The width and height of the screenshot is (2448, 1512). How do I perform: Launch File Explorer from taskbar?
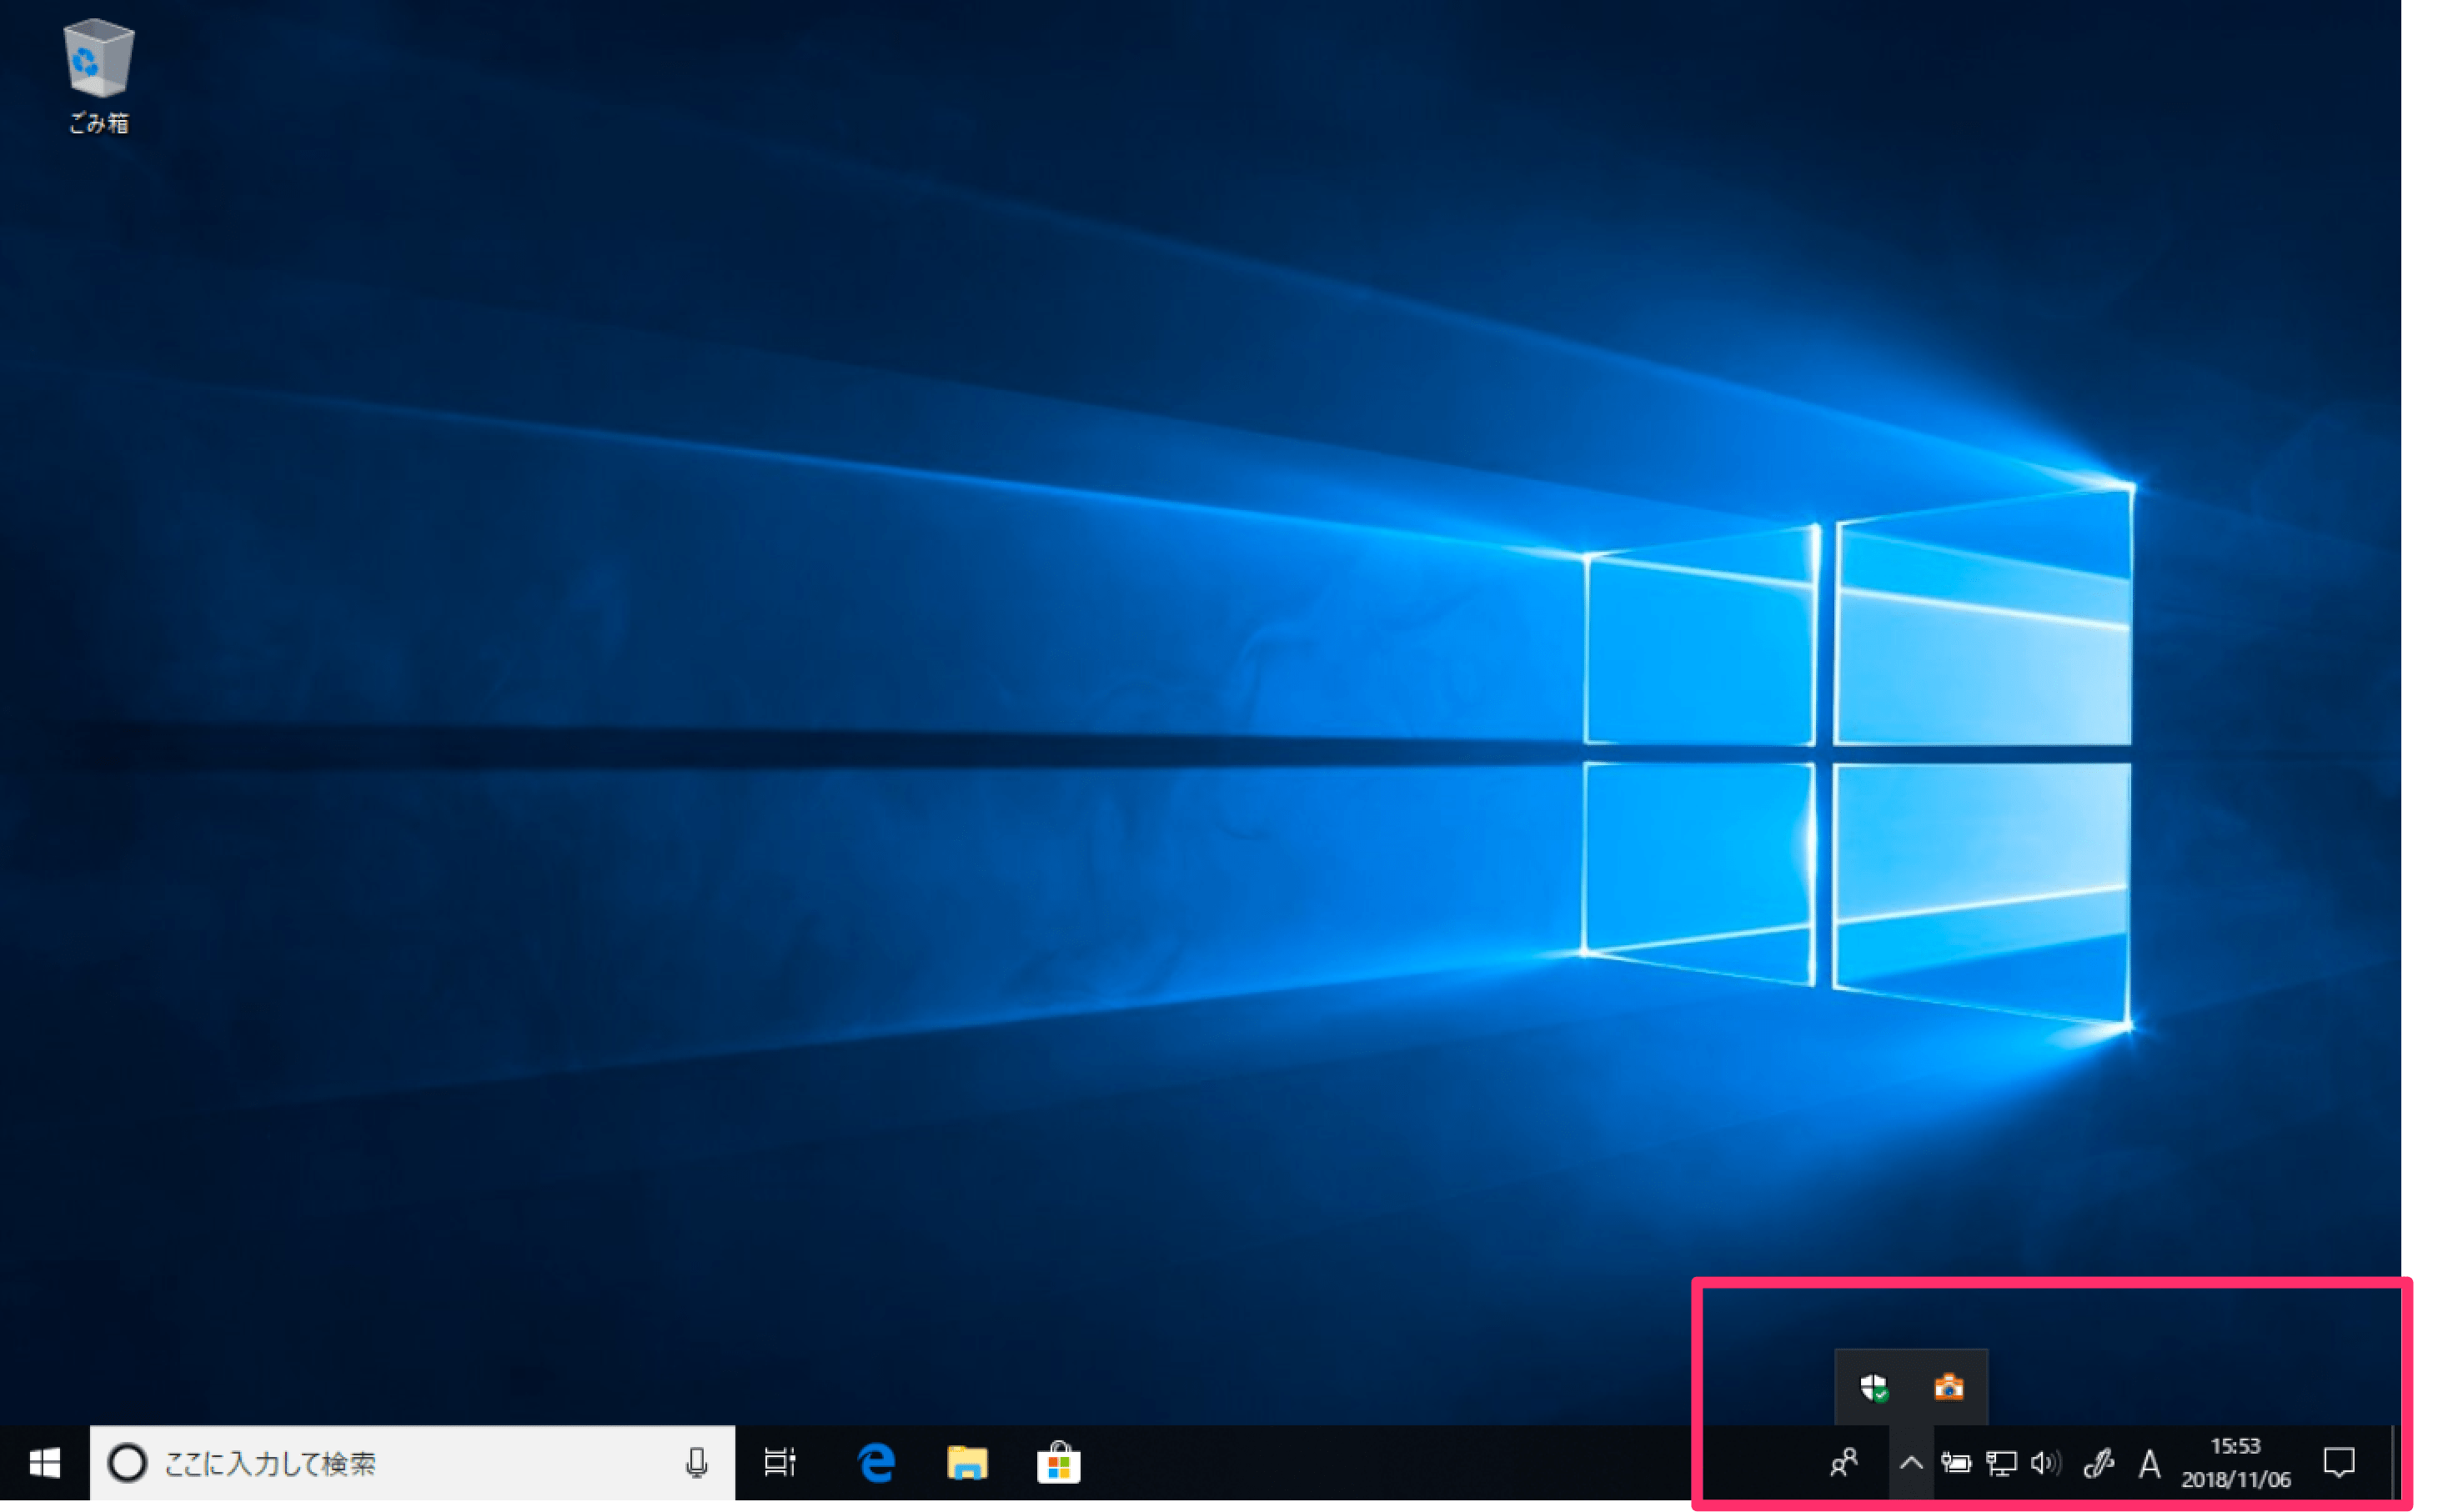(966, 1463)
